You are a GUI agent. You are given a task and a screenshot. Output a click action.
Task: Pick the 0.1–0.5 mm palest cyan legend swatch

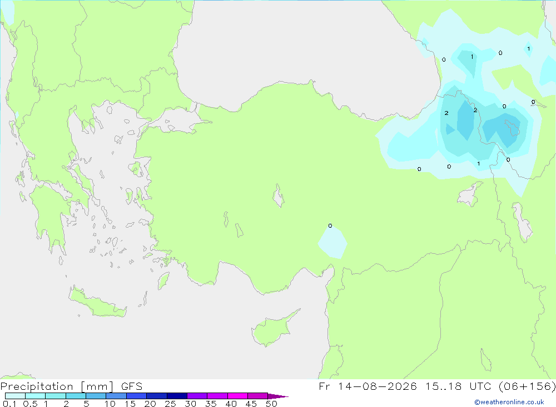point(15,396)
